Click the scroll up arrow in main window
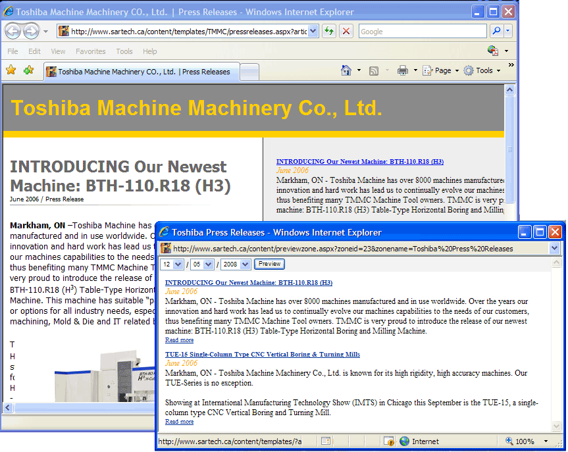 (509, 89)
